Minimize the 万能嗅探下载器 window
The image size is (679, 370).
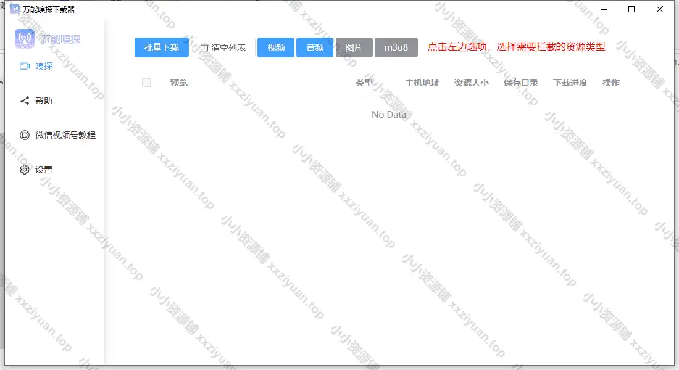click(x=603, y=9)
